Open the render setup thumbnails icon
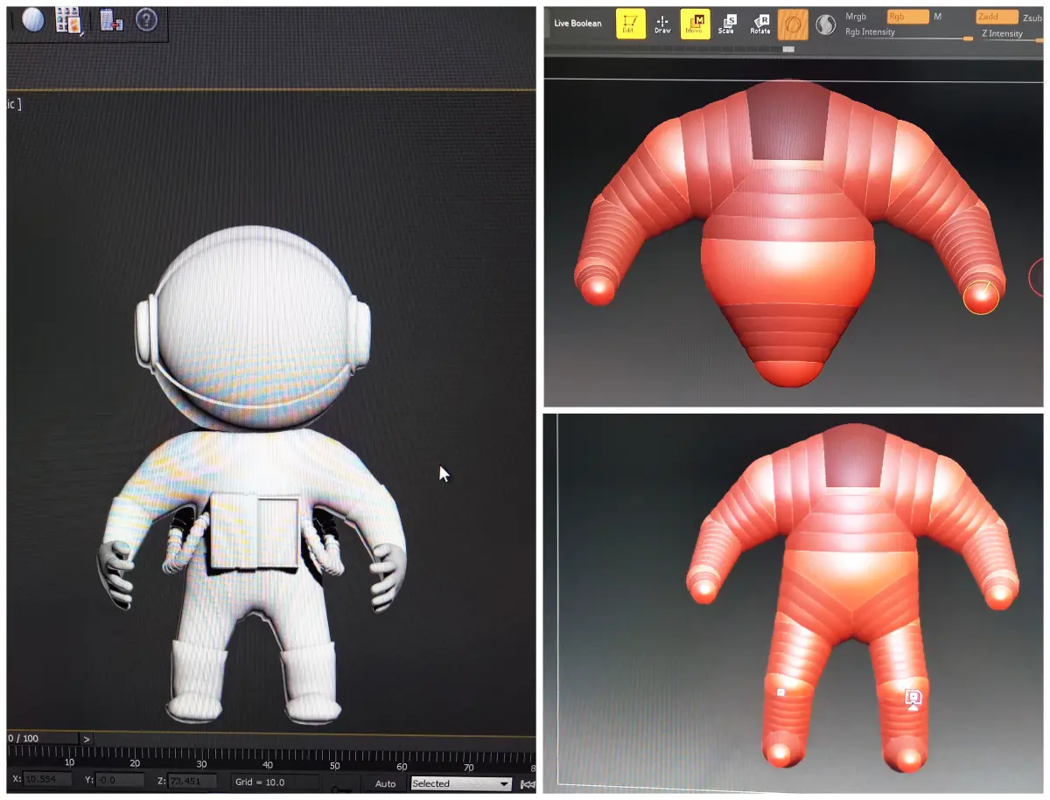 (69, 19)
